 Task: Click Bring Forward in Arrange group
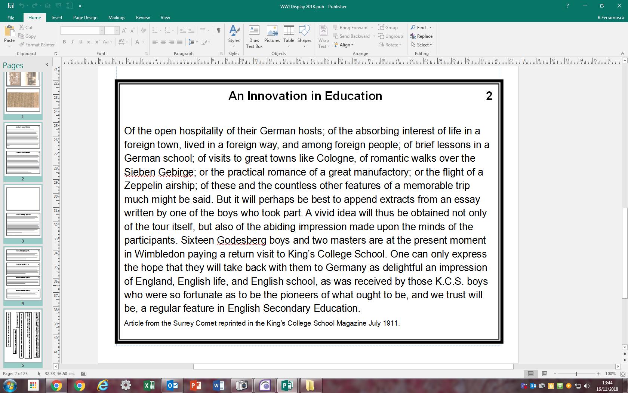point(350,28)
